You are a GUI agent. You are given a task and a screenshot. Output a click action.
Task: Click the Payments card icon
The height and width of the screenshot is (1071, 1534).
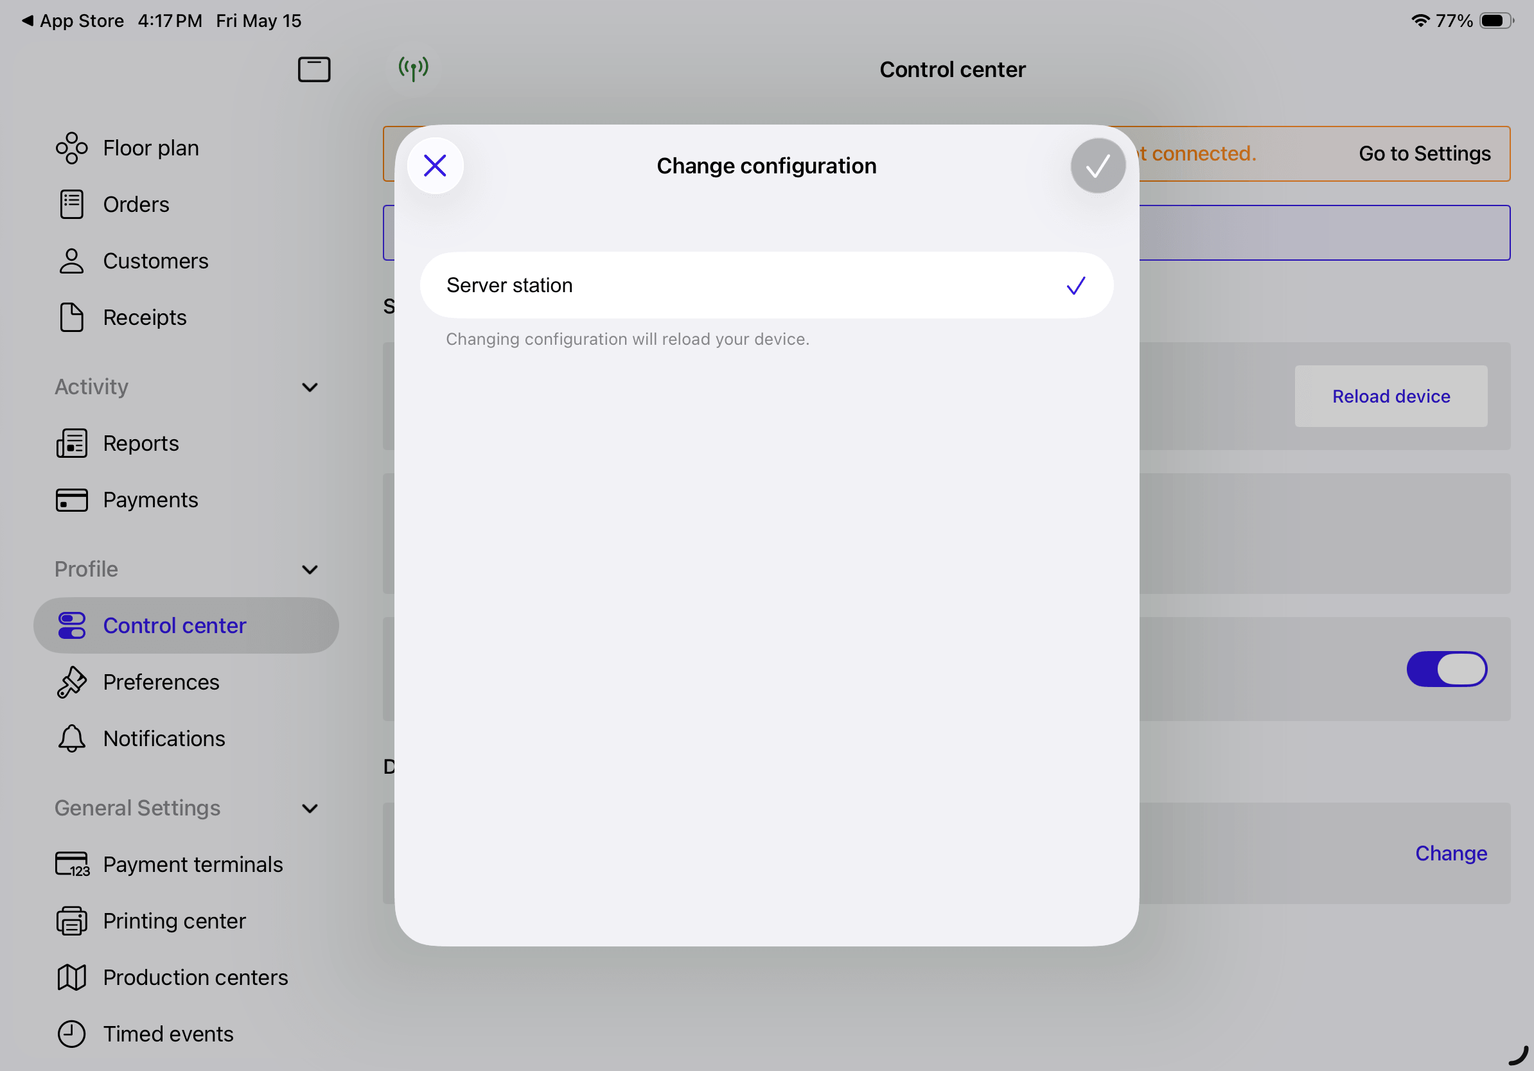tap(71, 500)
